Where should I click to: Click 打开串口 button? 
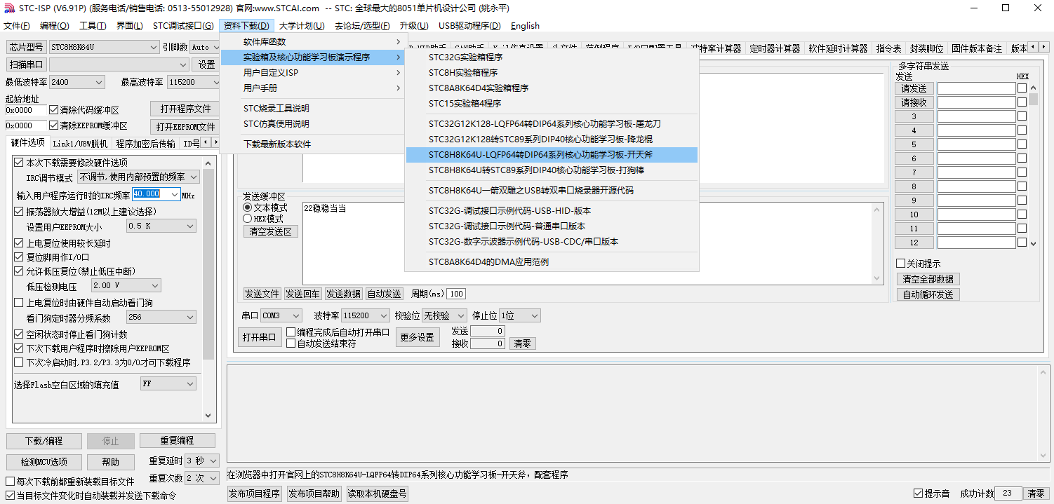[259, 337]
